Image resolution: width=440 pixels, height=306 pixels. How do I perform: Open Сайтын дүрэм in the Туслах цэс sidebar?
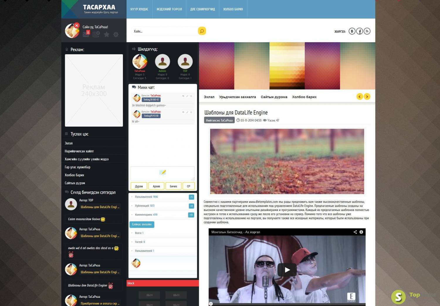tap(75, 183)
